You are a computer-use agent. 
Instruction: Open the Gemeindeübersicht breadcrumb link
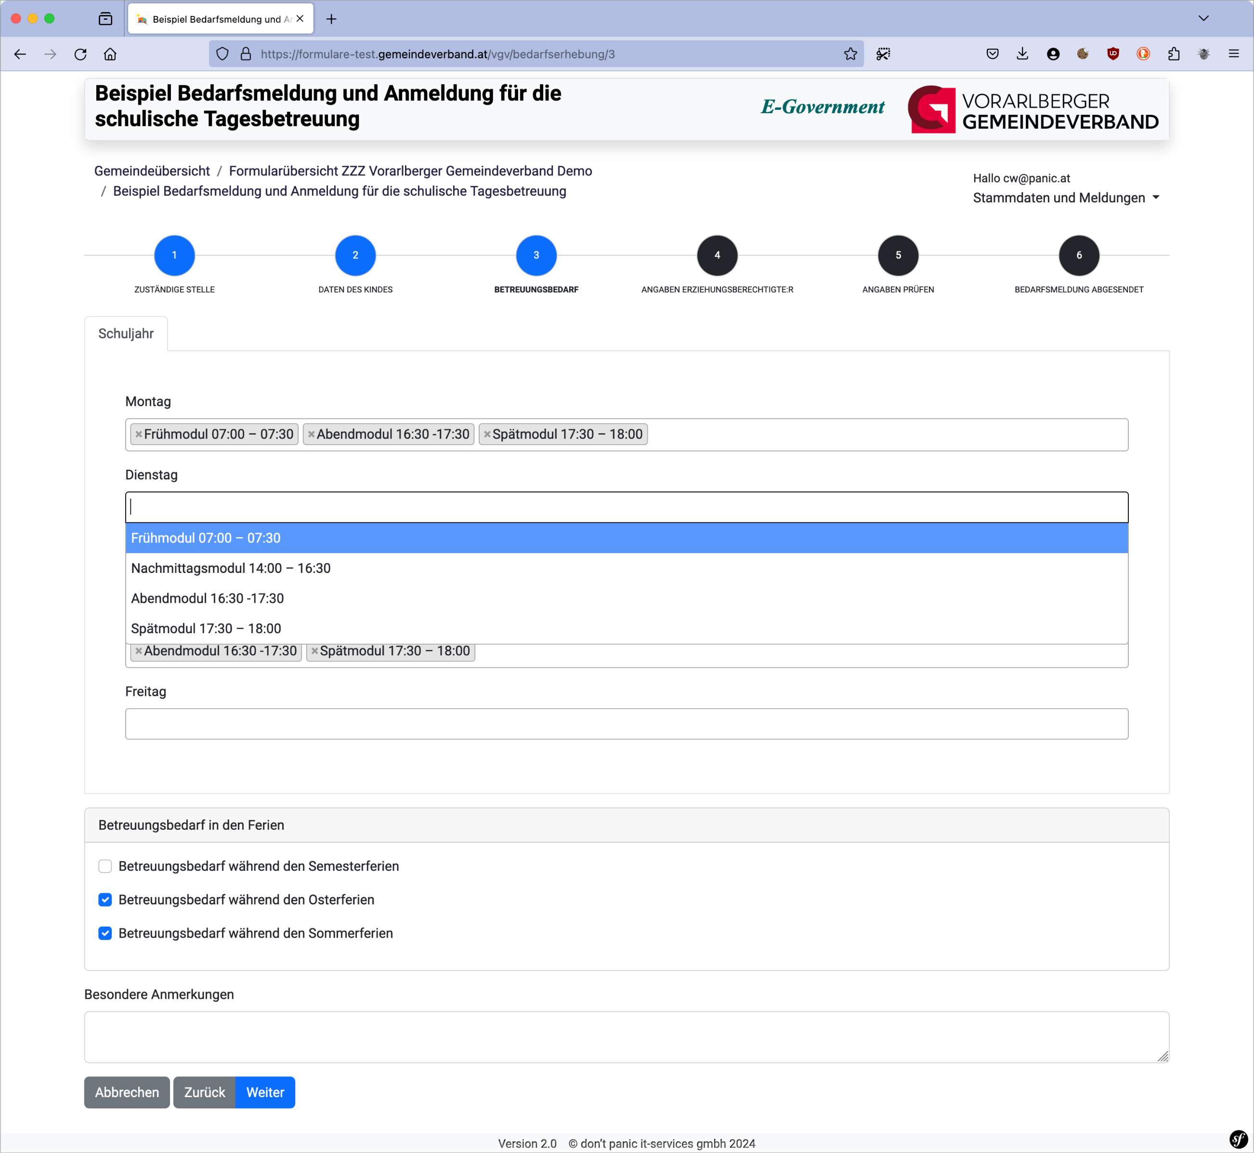152,171
